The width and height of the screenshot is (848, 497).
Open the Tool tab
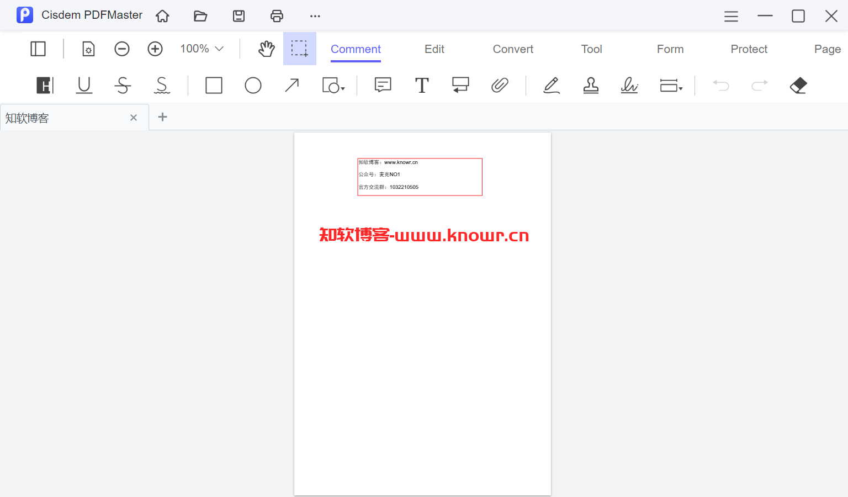pyautogui.click(x=591, y=49)
